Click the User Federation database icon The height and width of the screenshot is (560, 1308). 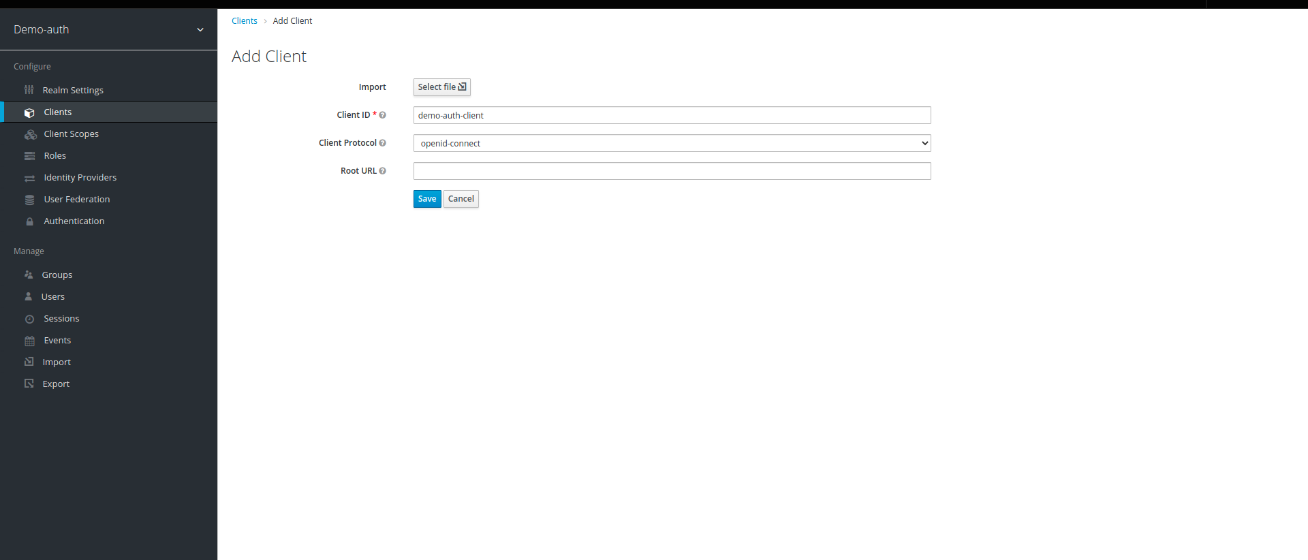pos(30,200)
